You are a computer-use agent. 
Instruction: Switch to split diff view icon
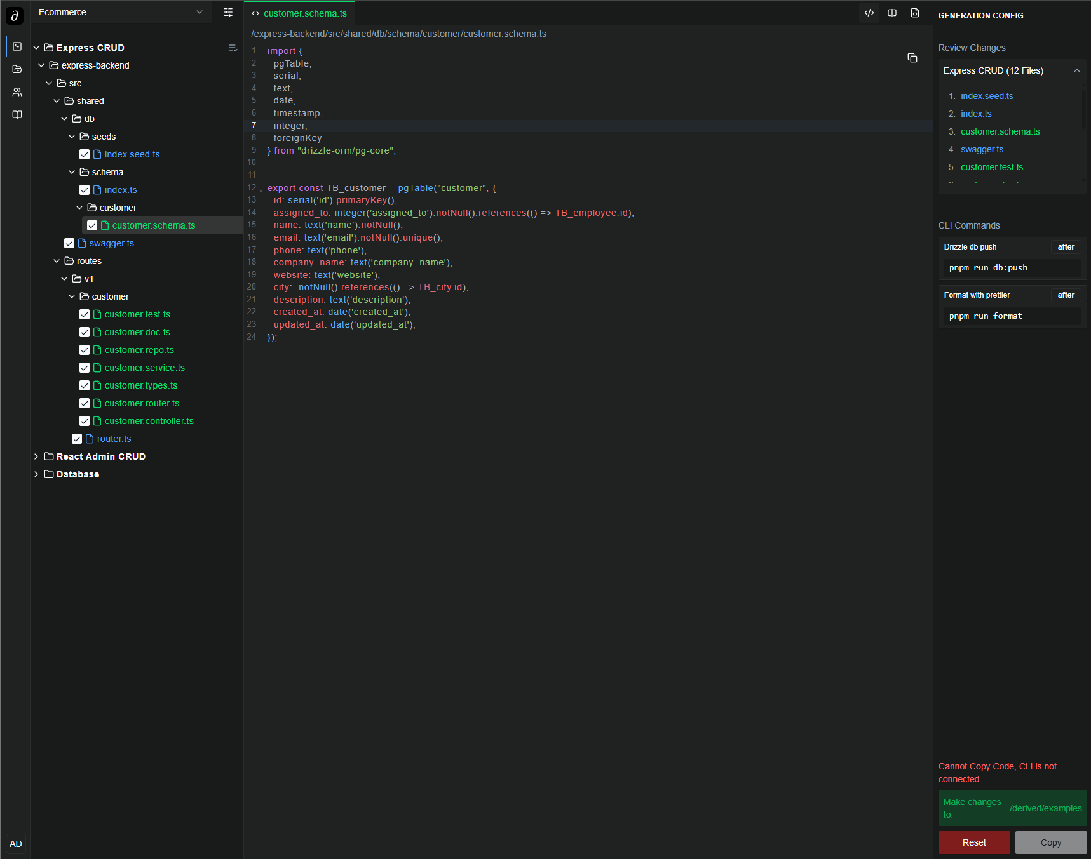[892, 13]
